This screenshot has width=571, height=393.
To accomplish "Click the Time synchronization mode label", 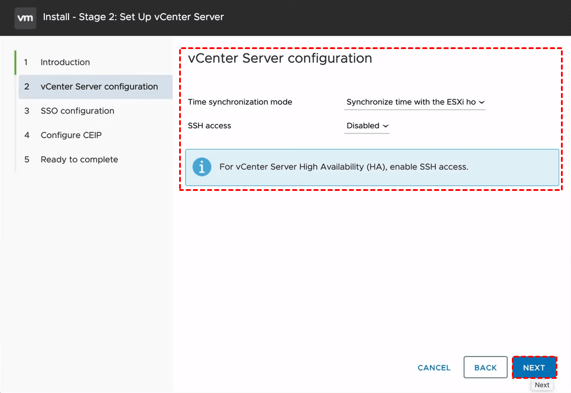I will click(x=239, y=102).
